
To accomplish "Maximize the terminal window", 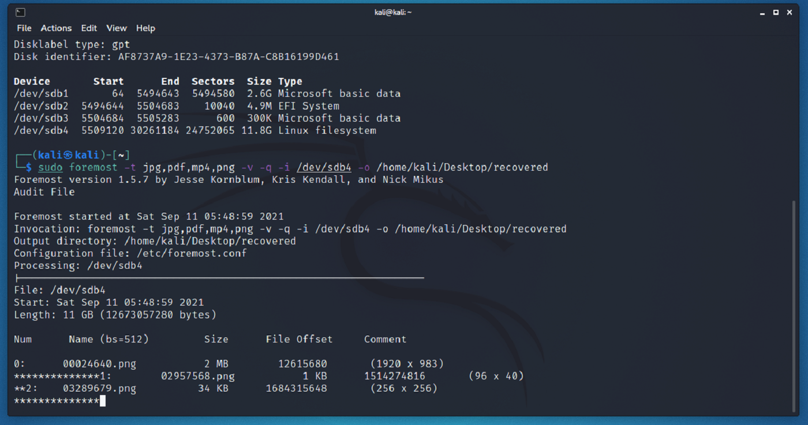I will click(776, 12).
